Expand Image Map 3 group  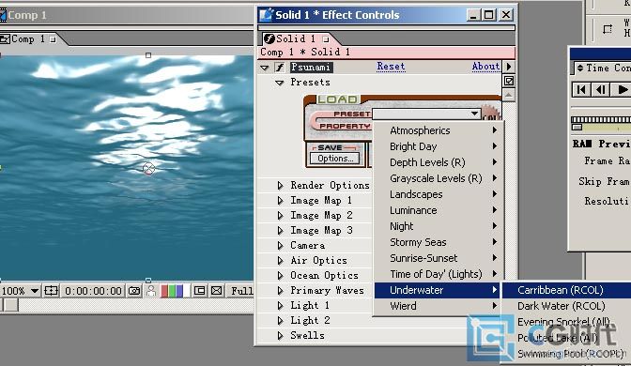tap(280, 231)
